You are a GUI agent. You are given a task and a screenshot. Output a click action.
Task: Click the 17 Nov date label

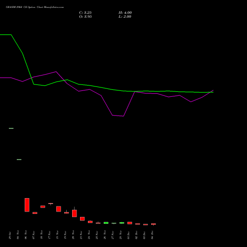[49, 235]
